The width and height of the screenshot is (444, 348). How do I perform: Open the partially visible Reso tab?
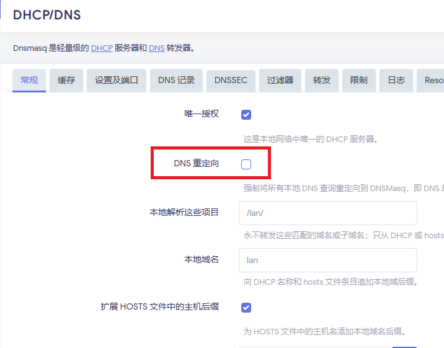click(432, 80)
